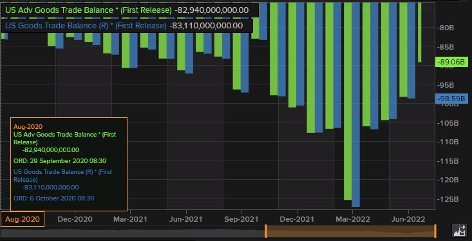472x241 pixels.
Task: Click the blue -98.59B axis value tag
Action: point(451,99)
